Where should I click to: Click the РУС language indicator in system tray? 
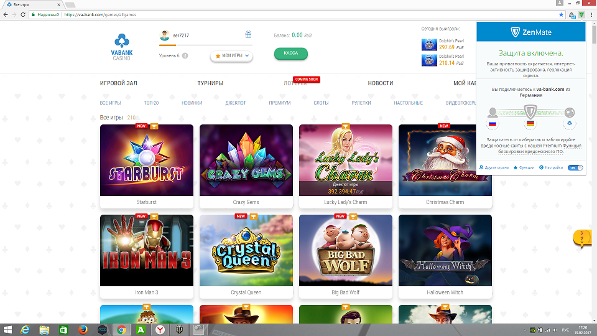(x=566, y=330)
